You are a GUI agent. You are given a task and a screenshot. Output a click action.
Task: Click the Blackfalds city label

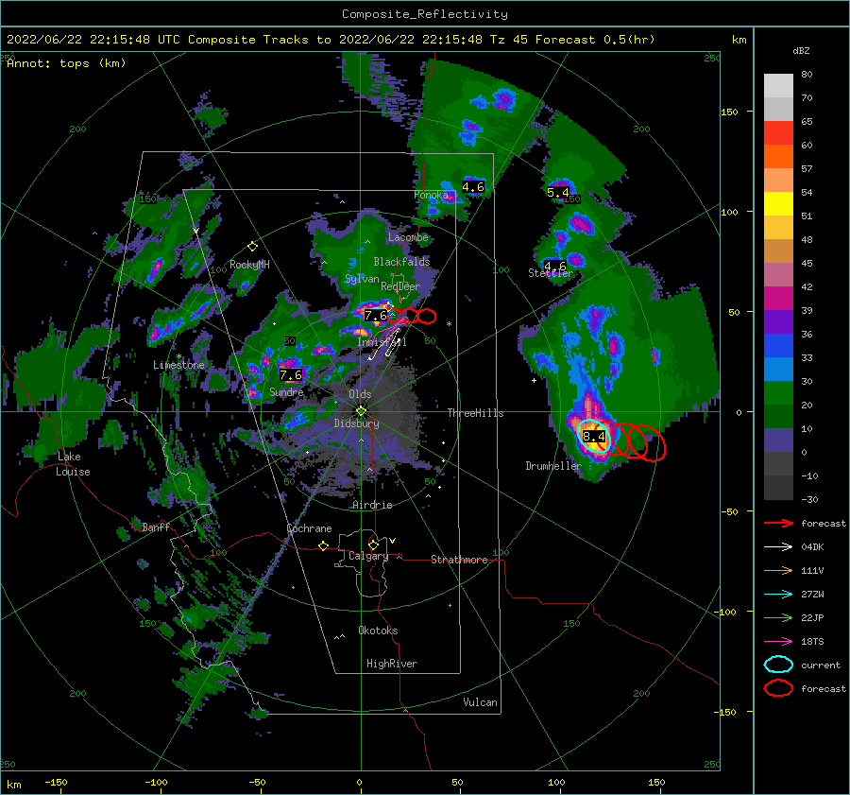tap(401, 262)
